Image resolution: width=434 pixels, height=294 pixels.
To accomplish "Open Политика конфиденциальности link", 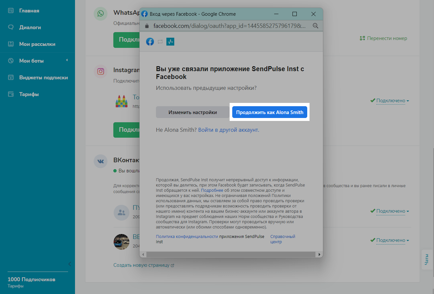I will click(187, 236).
